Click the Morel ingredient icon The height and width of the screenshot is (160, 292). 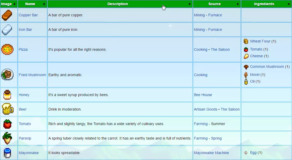(x=246, y=75)
